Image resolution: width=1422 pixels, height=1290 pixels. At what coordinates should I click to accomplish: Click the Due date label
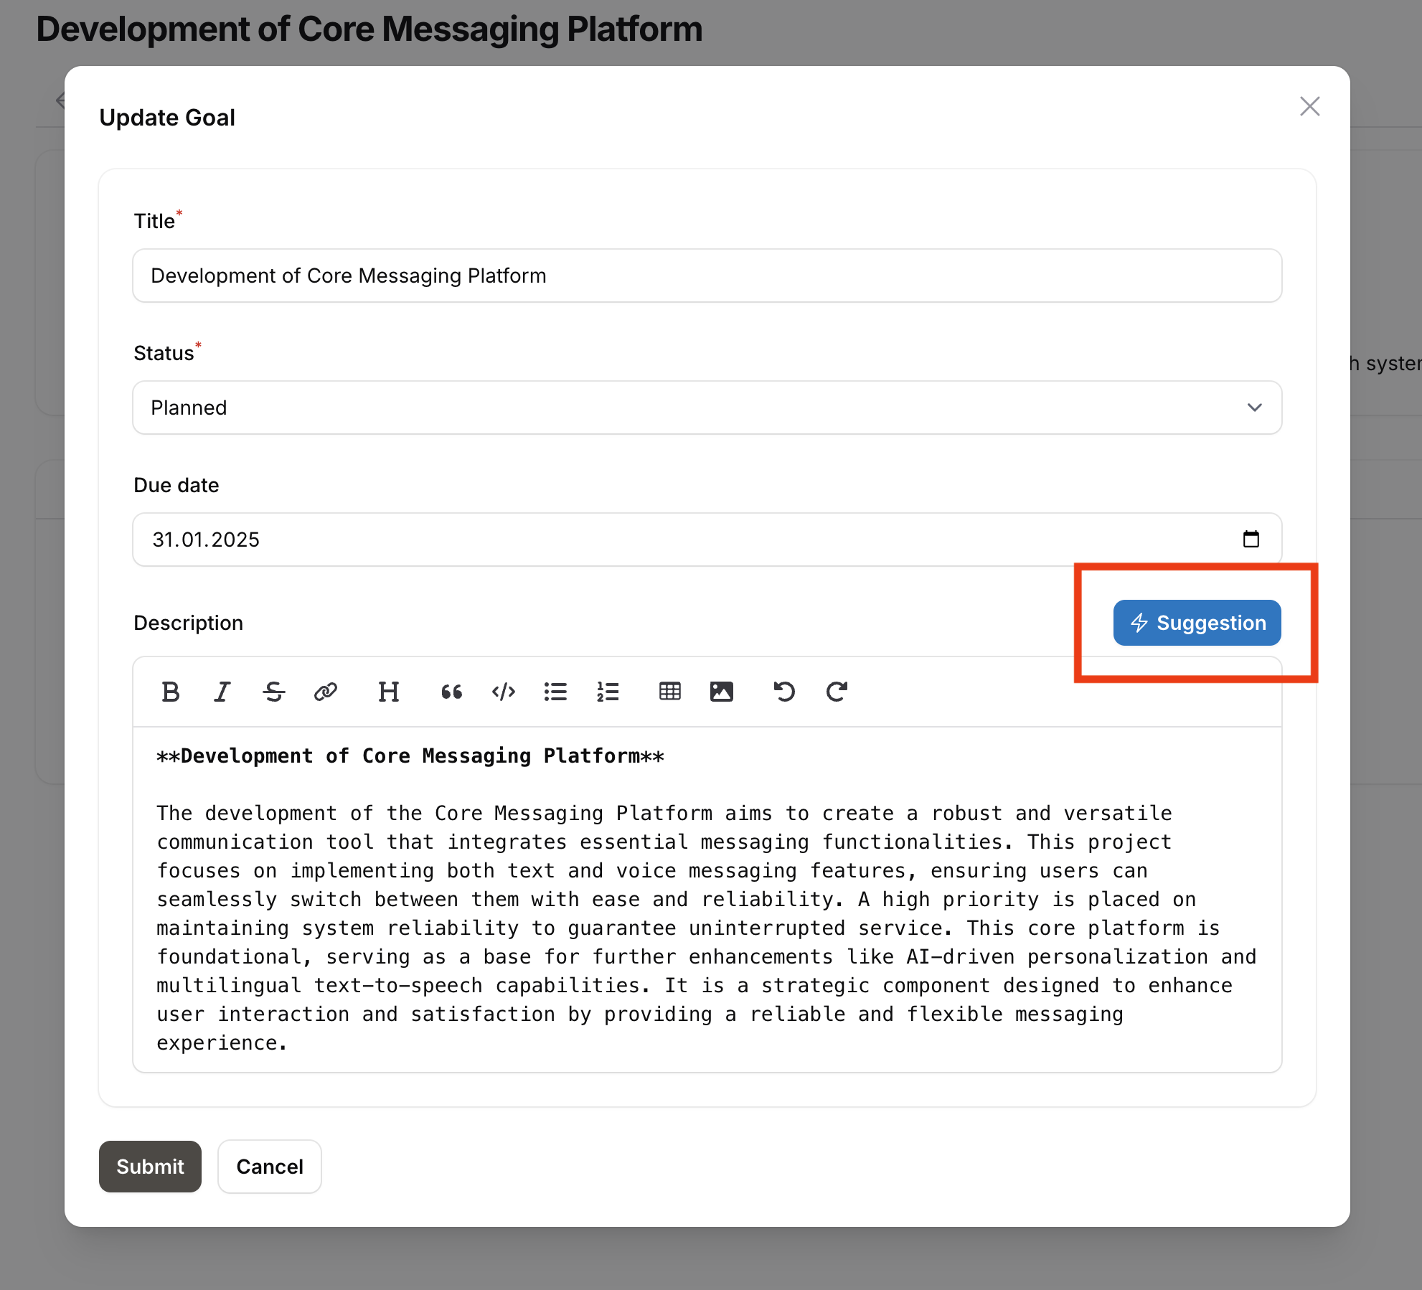[x=176, y=485]
